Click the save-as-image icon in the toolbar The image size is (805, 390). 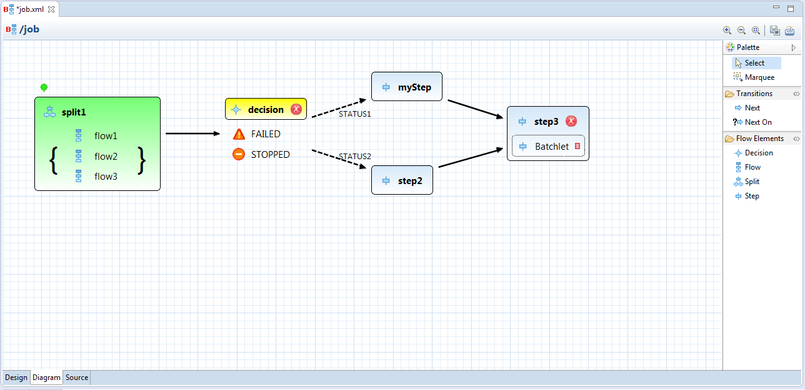point(775,31)
